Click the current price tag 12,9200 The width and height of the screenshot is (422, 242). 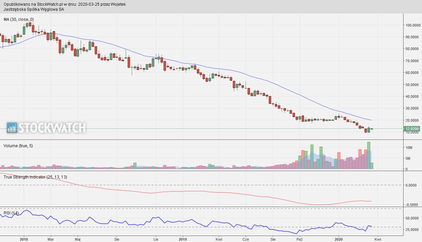[x=412, y=129]
